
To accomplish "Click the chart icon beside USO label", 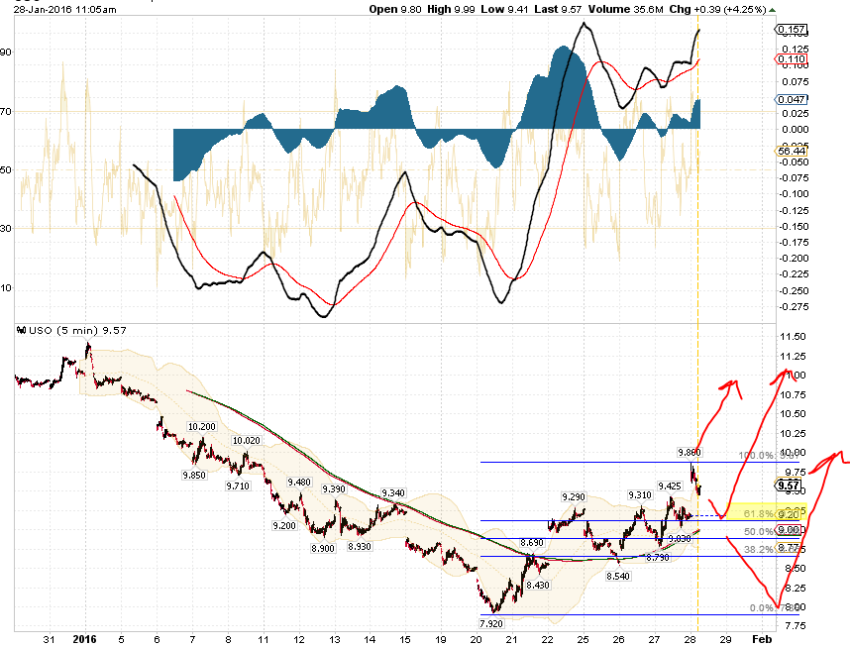I will (22, 330).
